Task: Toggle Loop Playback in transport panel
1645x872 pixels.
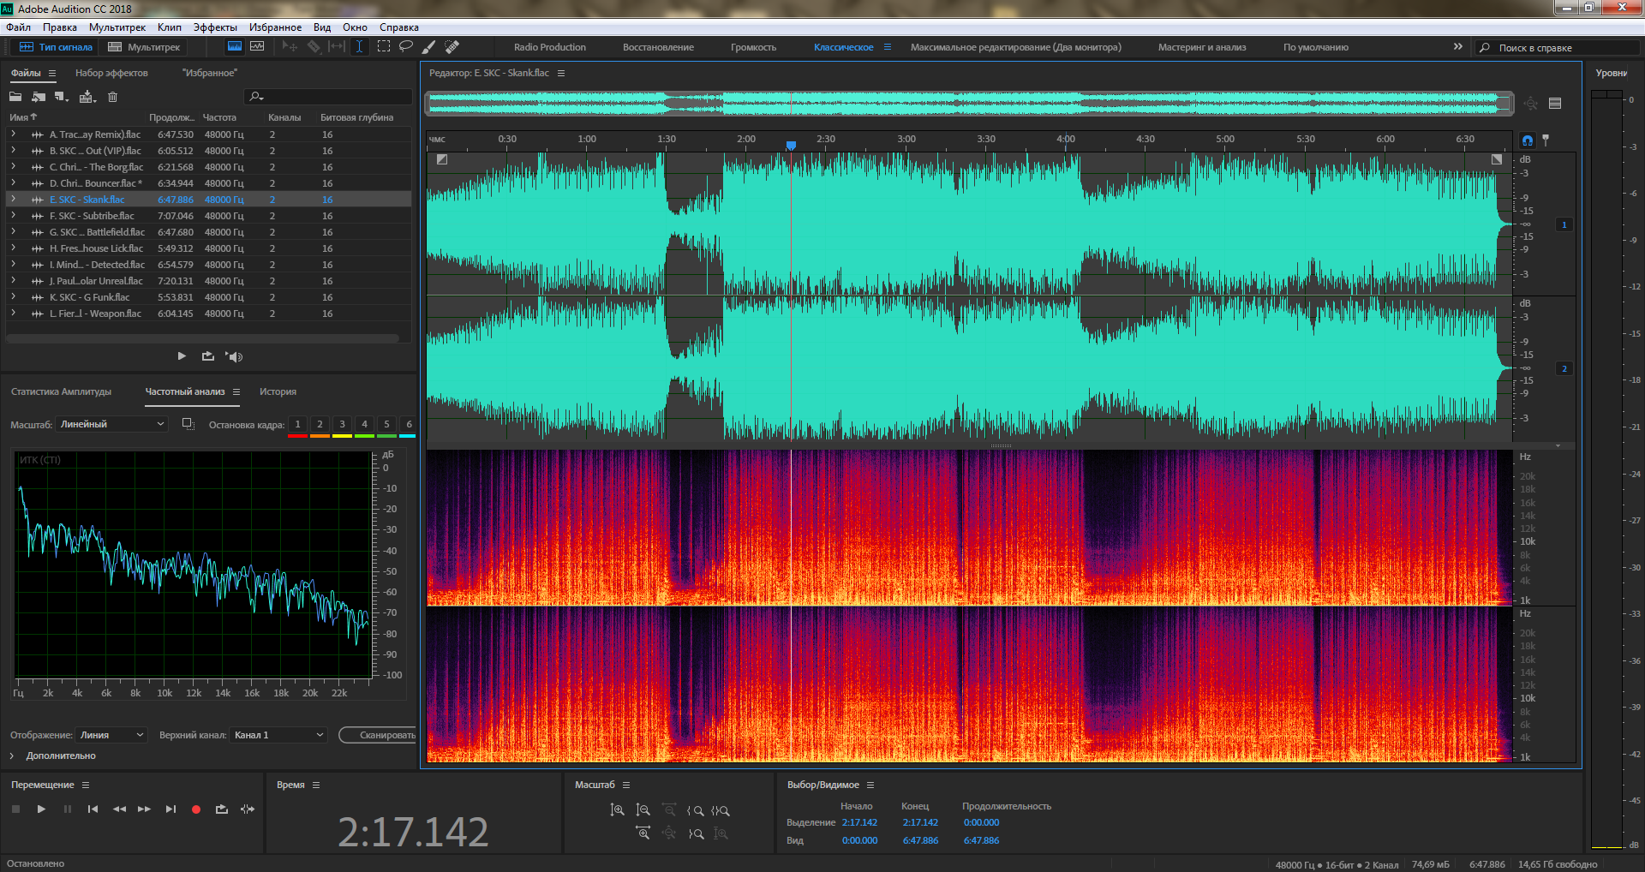Action: pyautogui.click(x=222, y=809)
